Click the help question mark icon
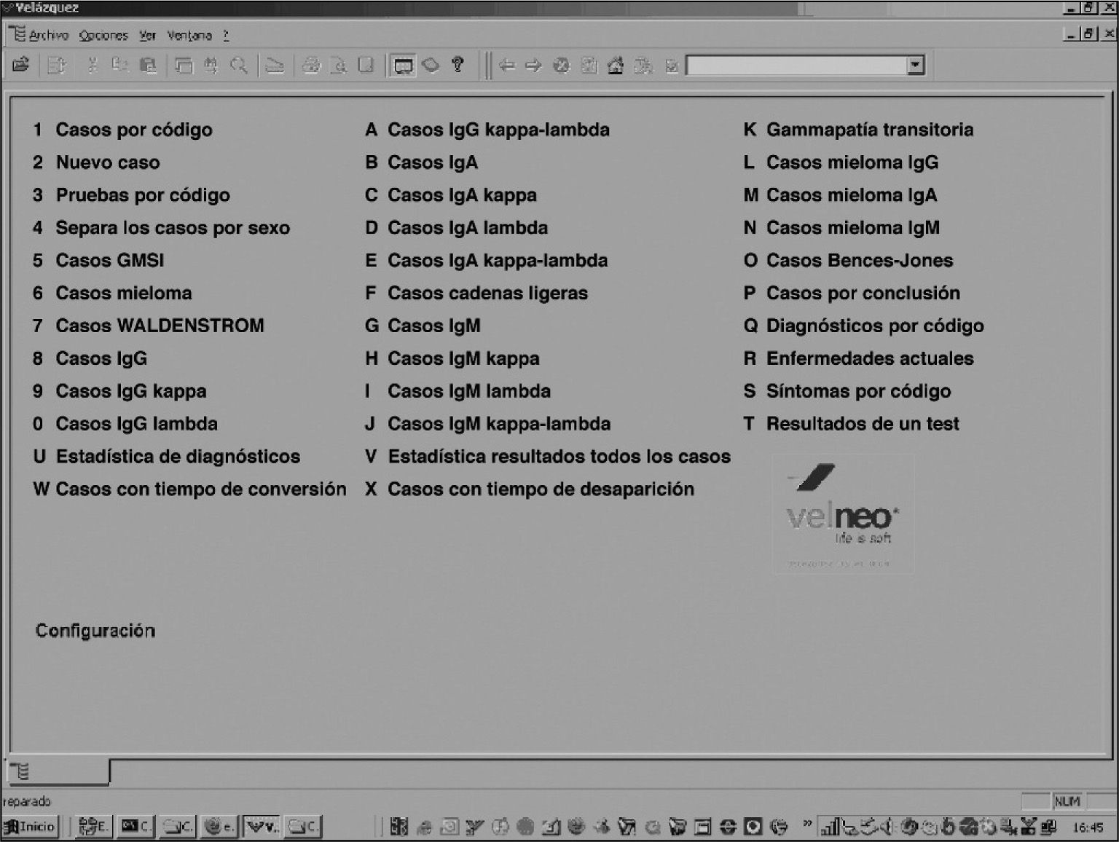This screenshot has height=842, width=1119. click(x=458, y=65)
